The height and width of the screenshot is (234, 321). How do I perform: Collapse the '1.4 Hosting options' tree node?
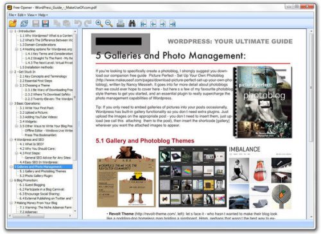point(17,50)
